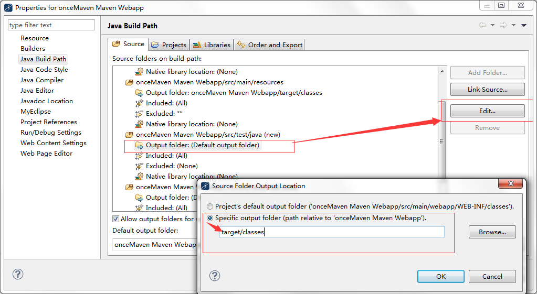Click the help icon in Source Folder Output dialog

point(215,276)
